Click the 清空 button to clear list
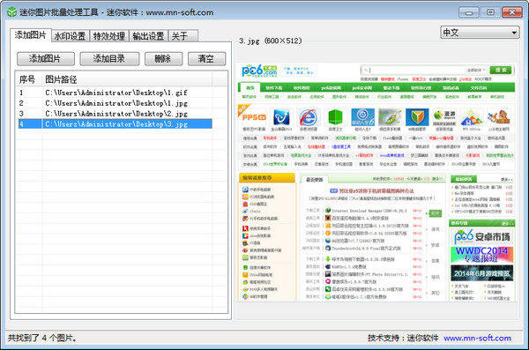529x350 pixels. [x=206, y=59]
